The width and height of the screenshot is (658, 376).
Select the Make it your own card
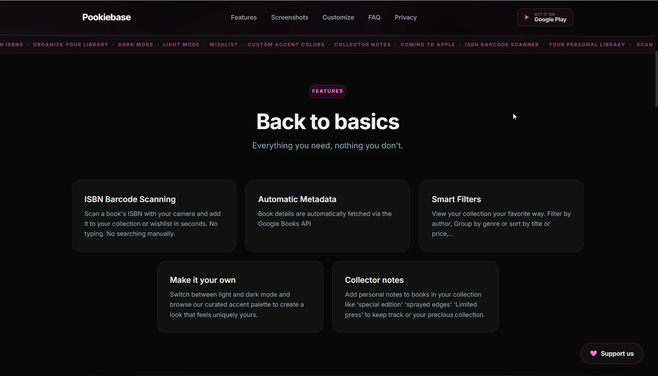[240, 297]
